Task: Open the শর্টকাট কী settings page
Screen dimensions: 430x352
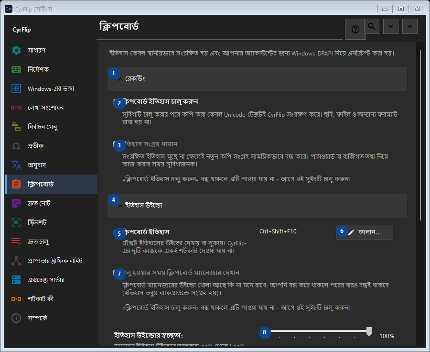Action: click(x=51, y=299)
